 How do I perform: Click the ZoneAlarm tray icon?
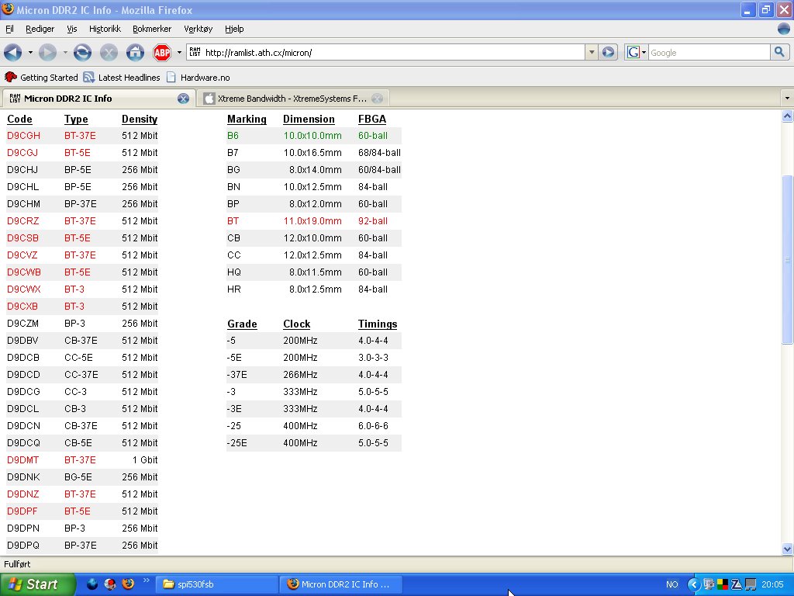pyautogui.click(x=737, y=584)
